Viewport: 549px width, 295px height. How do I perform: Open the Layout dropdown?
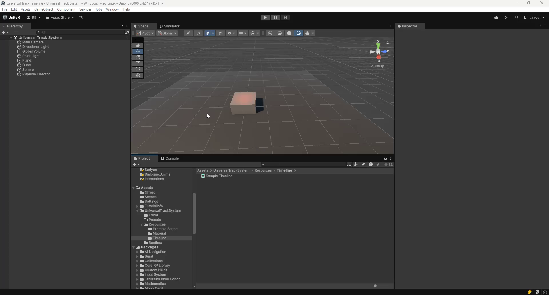click(x=534, y=17)
